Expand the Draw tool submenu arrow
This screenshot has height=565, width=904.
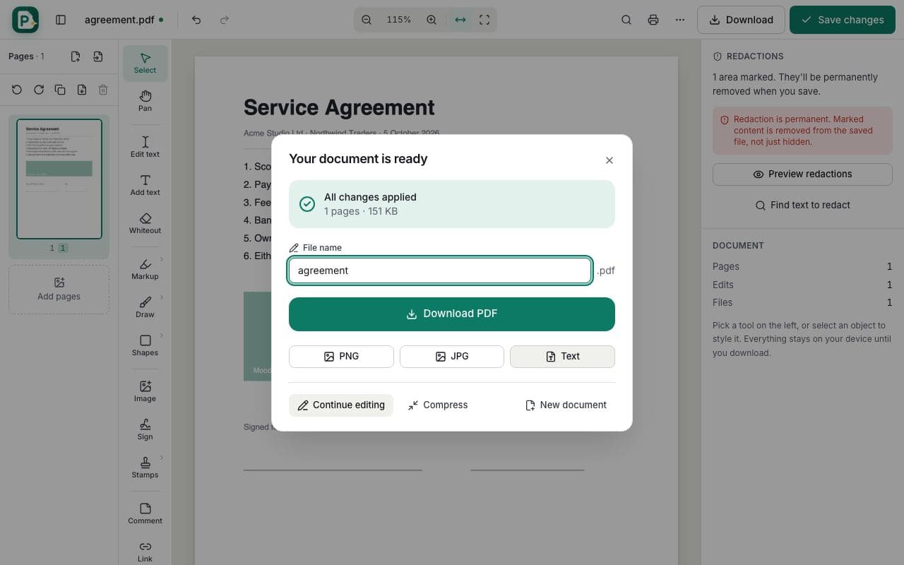tap(162, 297)
